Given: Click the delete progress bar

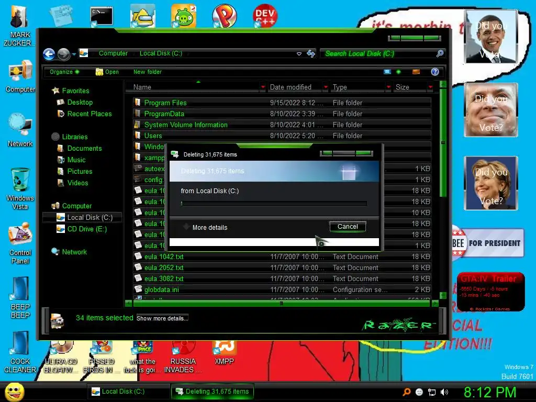Looking at the screenshot, I should coord(274,204).
